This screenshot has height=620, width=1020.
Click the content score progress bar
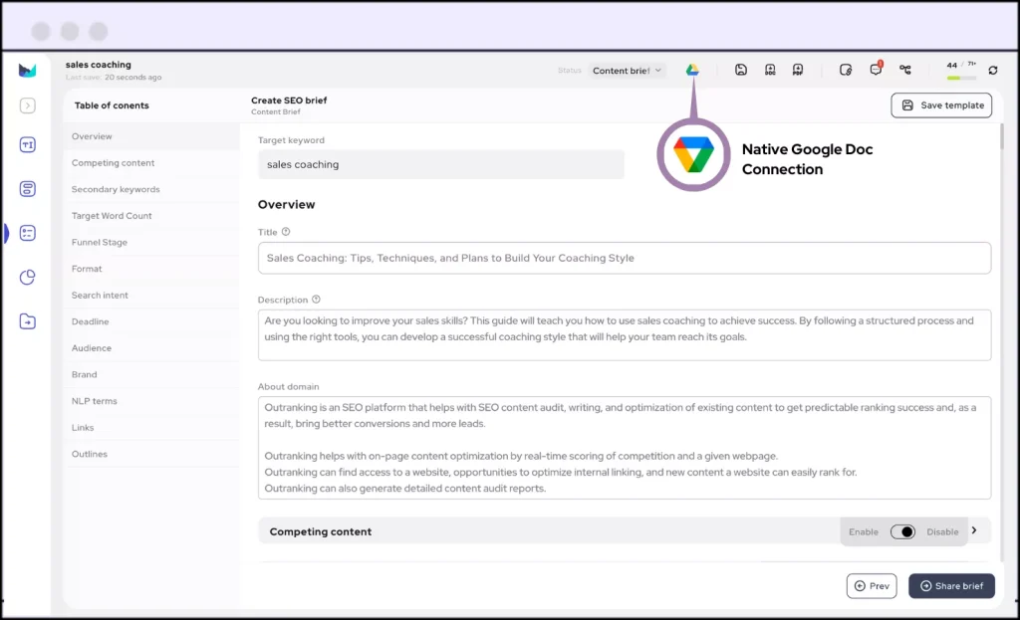(961, 78)
